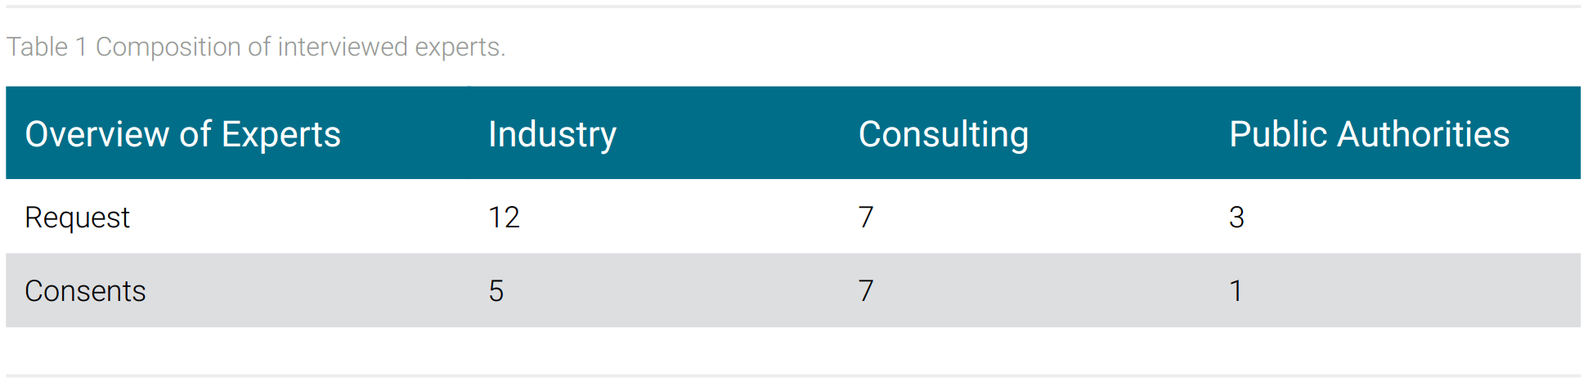Click the 'Request' row label
Viewport: 1588px width, 386px height.
pos(77,218)
